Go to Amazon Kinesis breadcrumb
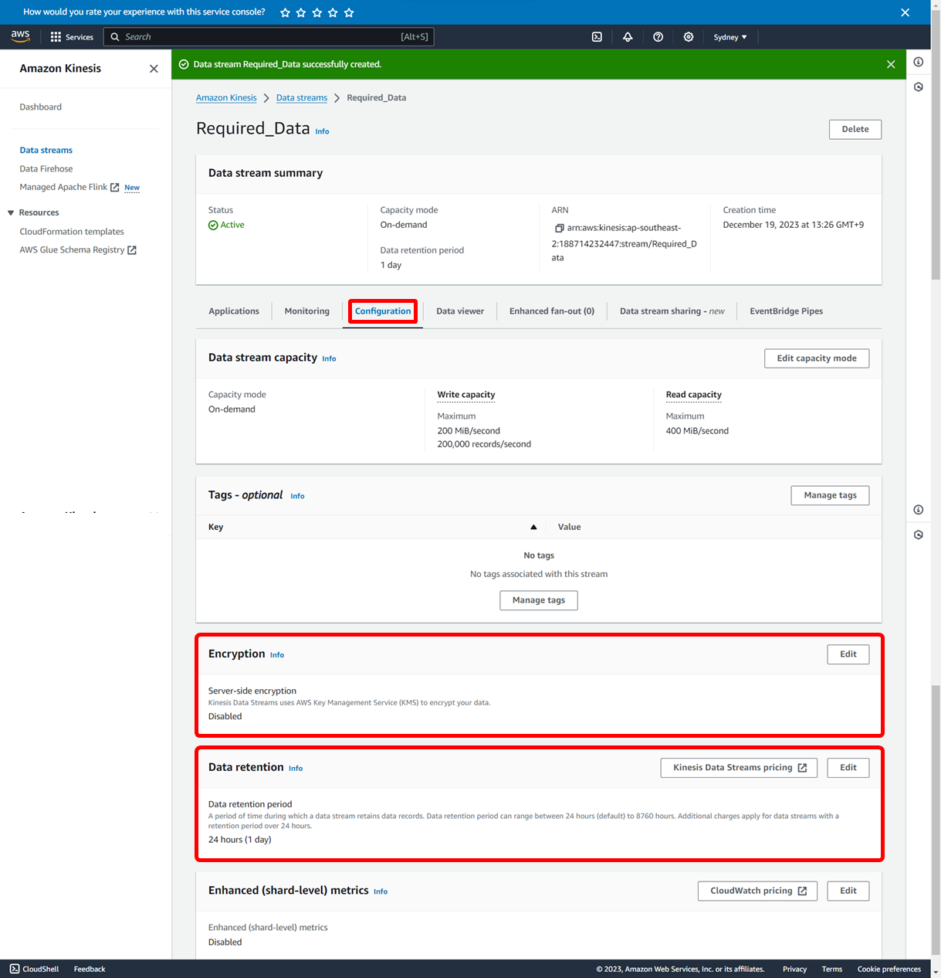Image resolution: width=941 pixels, height=978 pixels. pyautogui.click(x=226, y=98)
